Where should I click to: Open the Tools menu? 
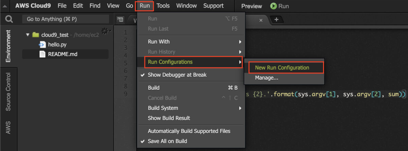(163, 6)
